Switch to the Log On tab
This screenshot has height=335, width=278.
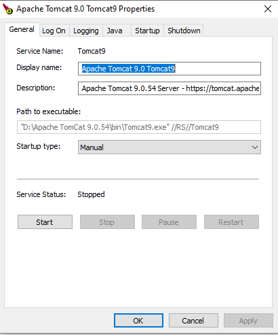[x=54, y=31]
